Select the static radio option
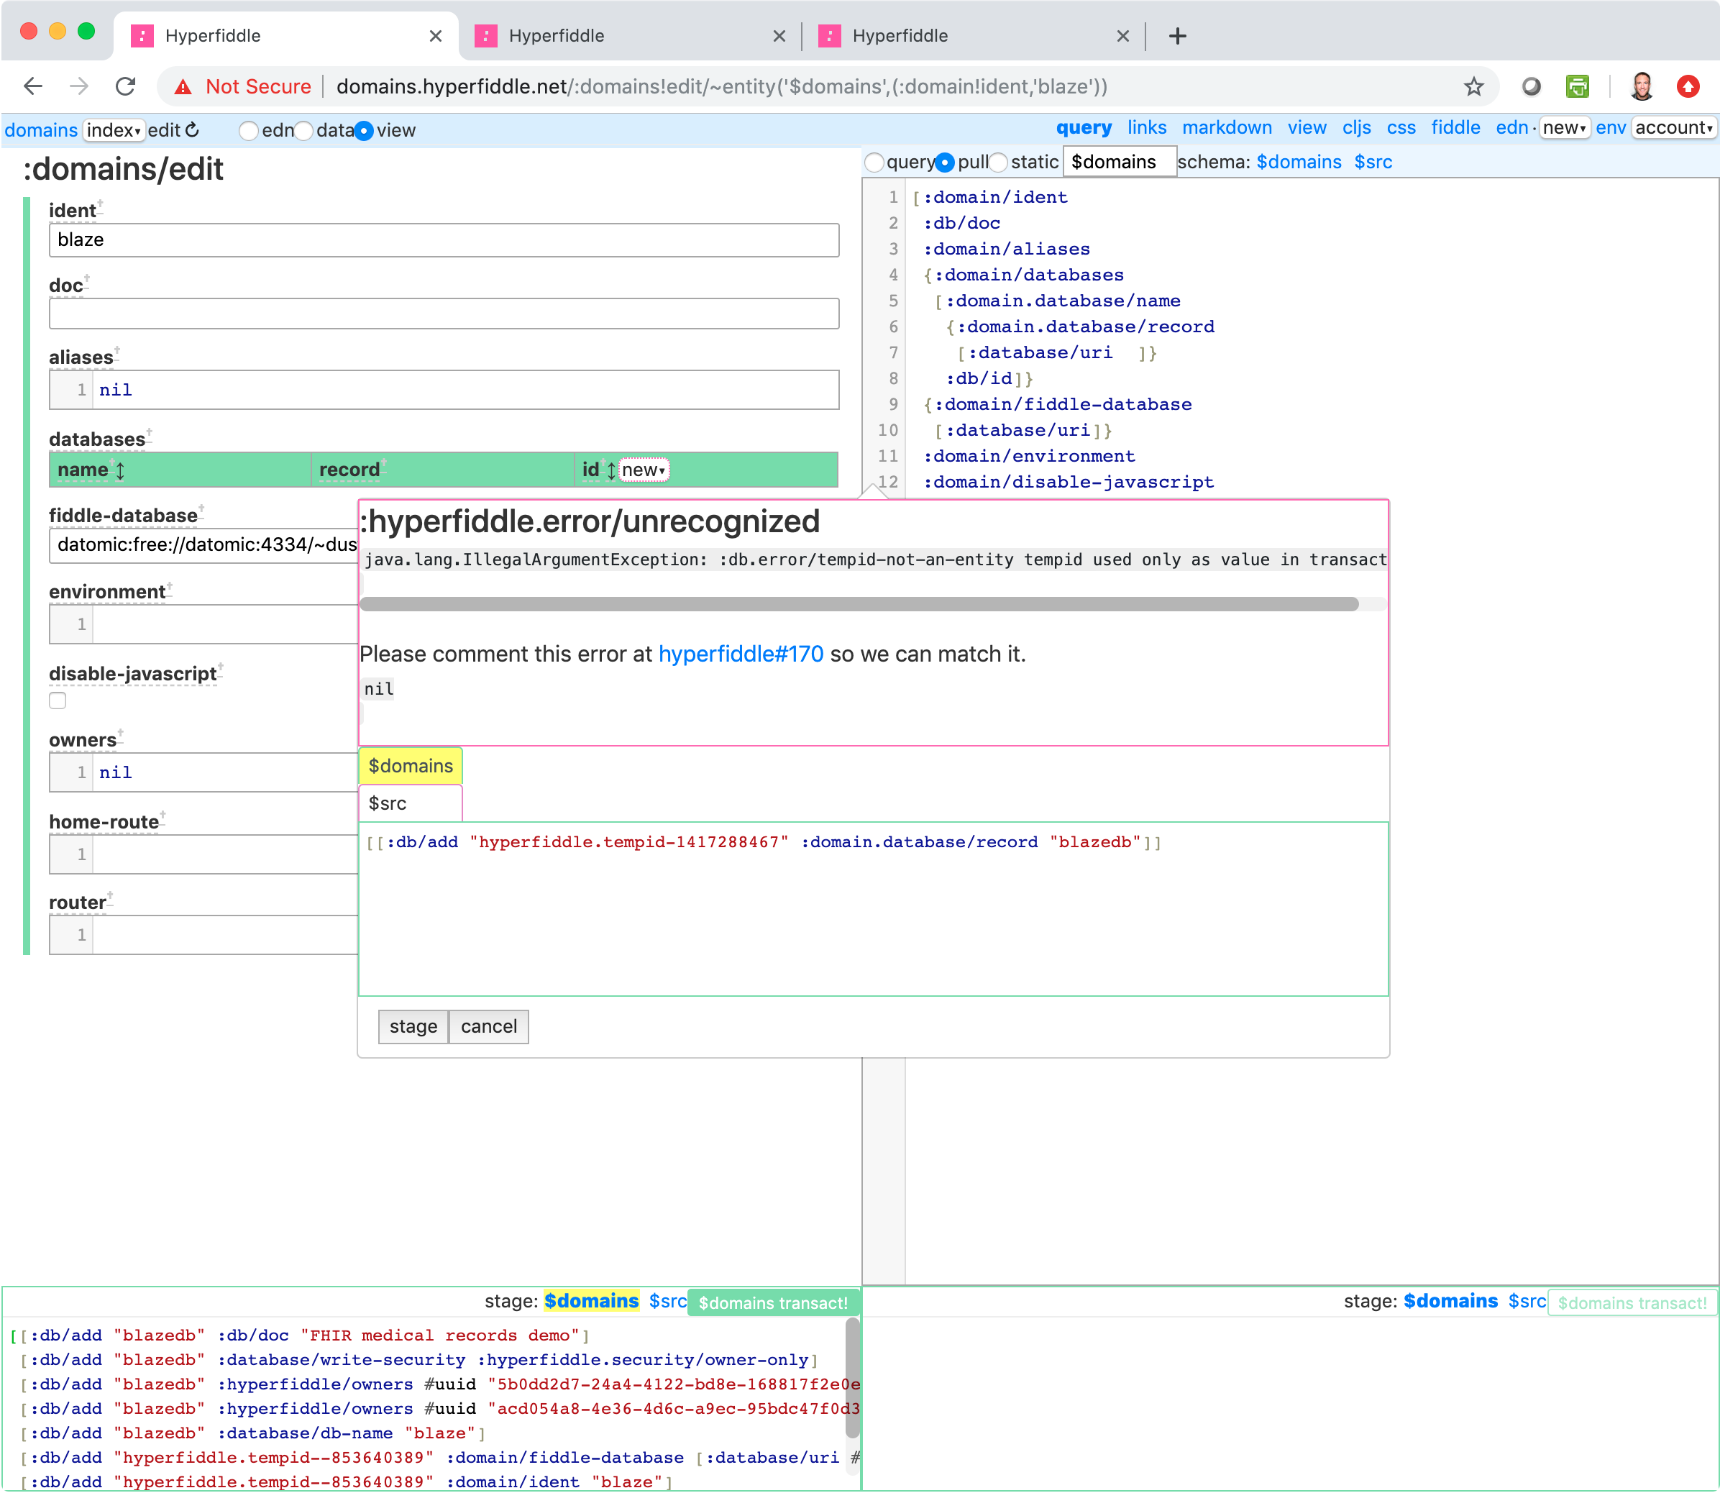Screen dimensions: 1720x1493 999,163
